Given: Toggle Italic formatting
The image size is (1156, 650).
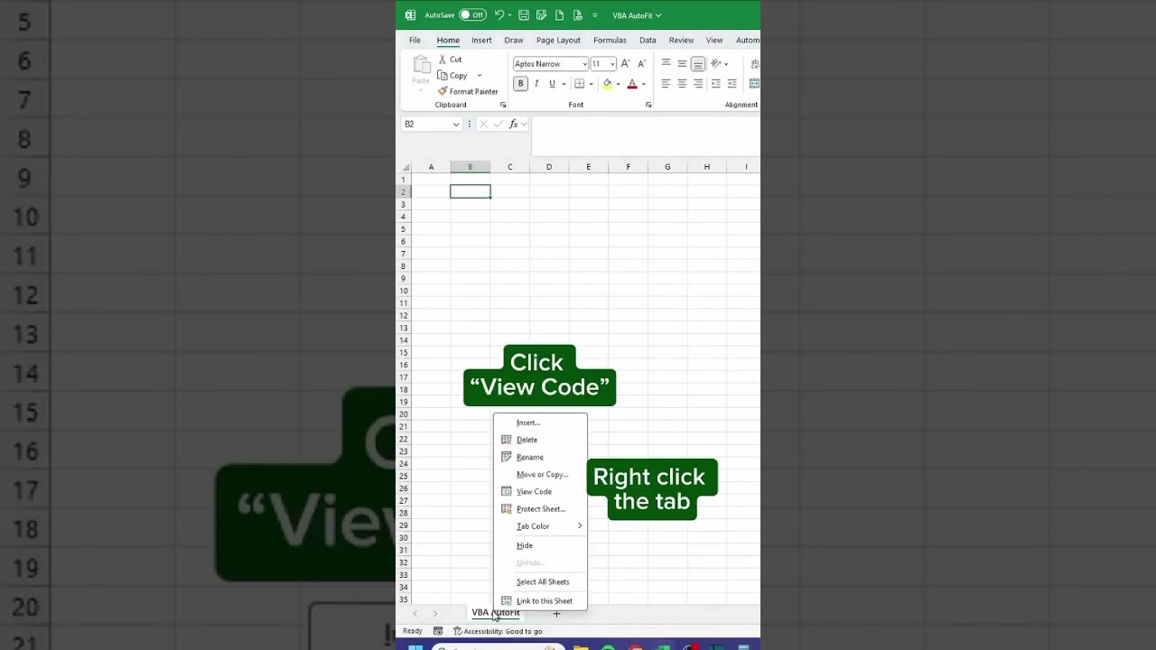Looking at the screenshot, I should point(536,84).
